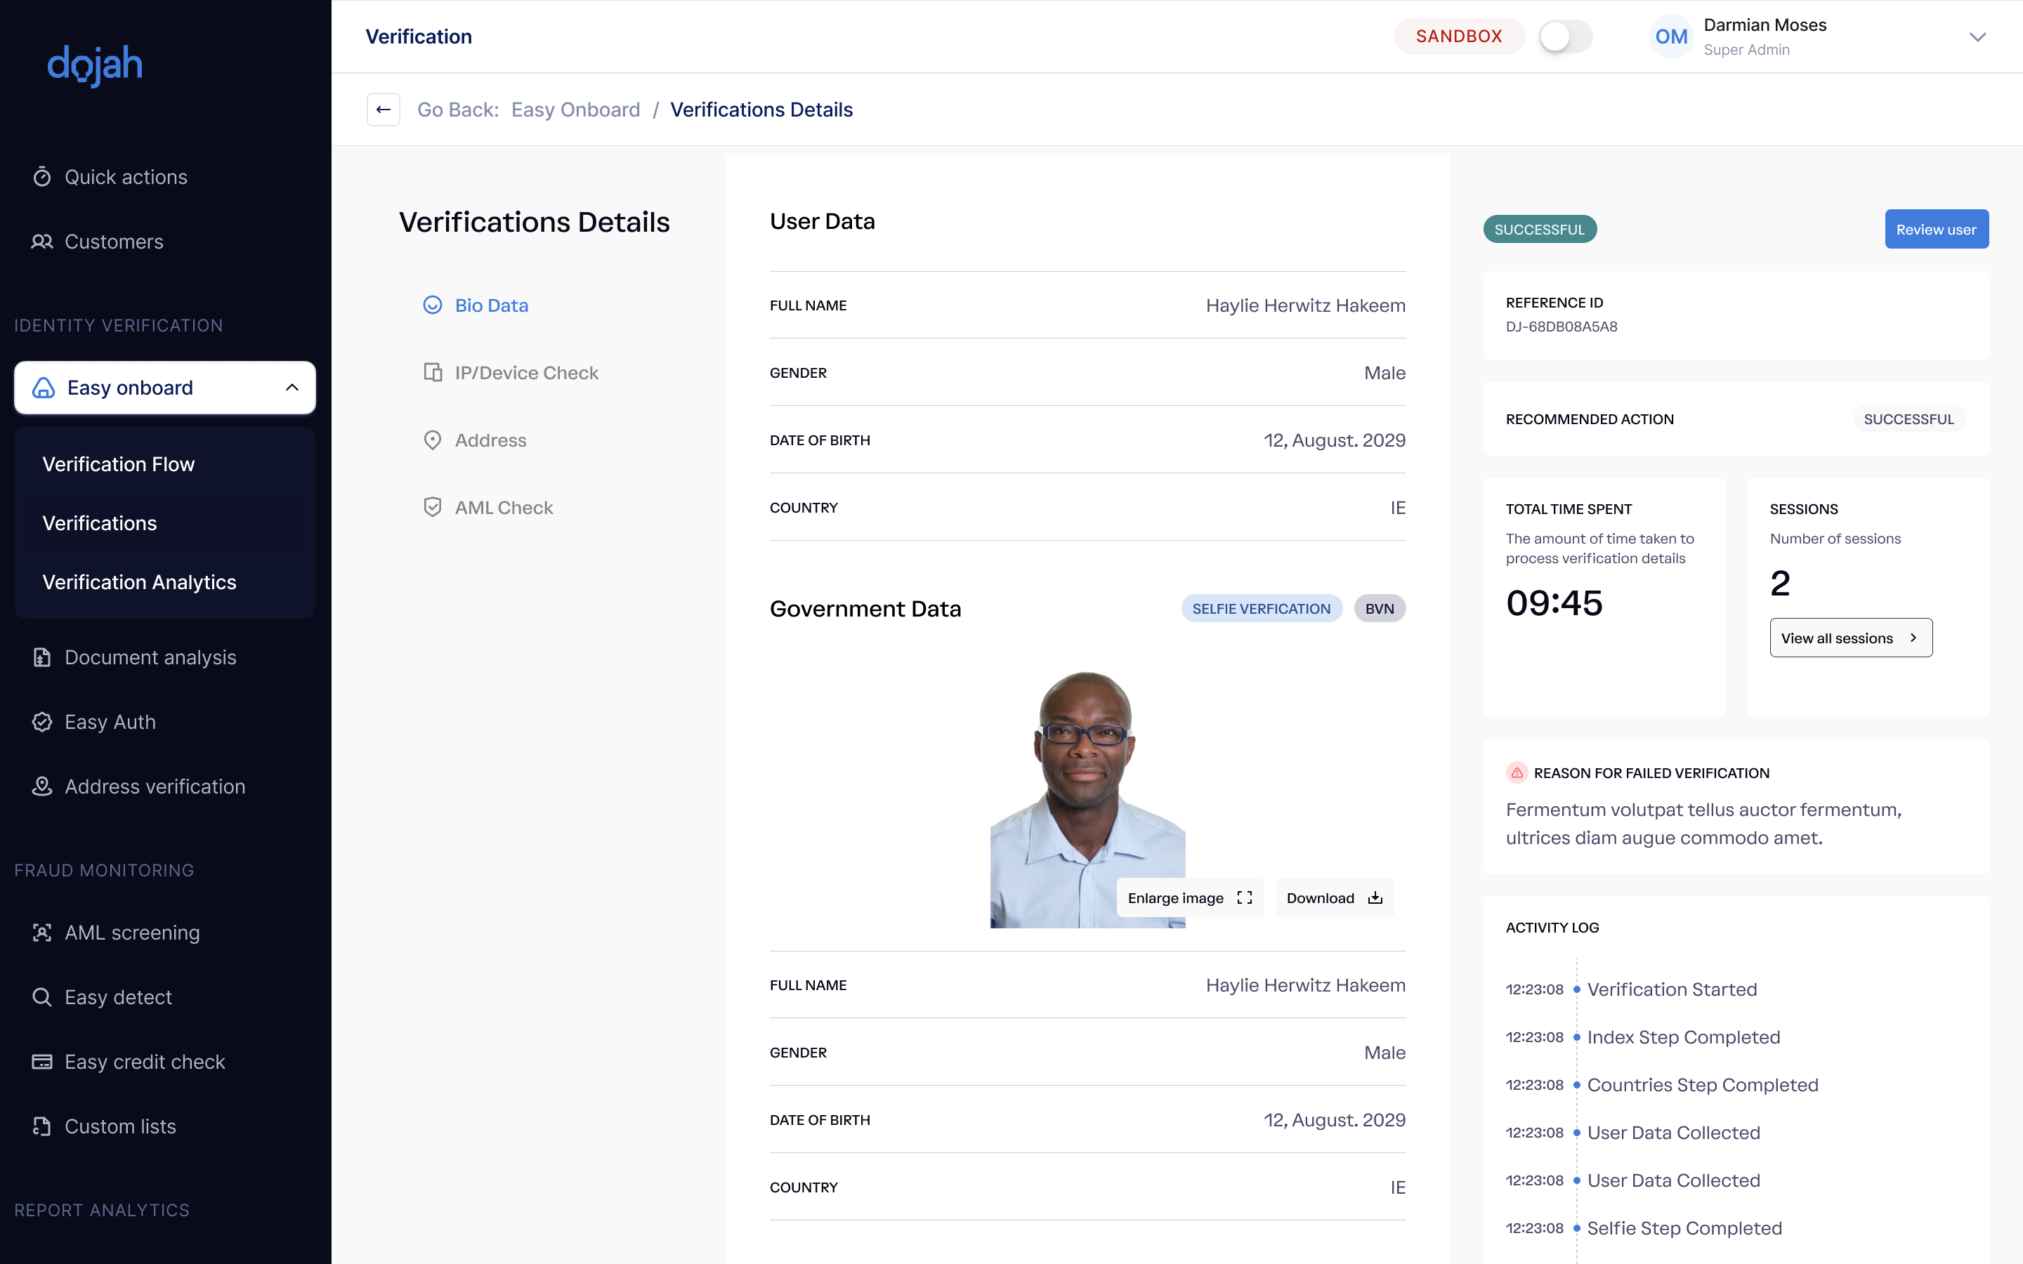The image size is (2023, 1264).
Task: Open Easy Auth in sidebar
Action: pyautogui.click(x=110, y=721)
